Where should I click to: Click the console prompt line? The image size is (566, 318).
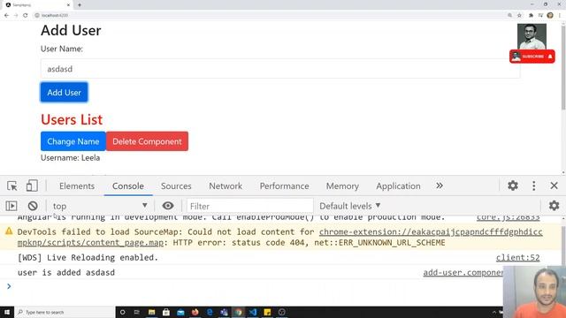pos(253,286)
